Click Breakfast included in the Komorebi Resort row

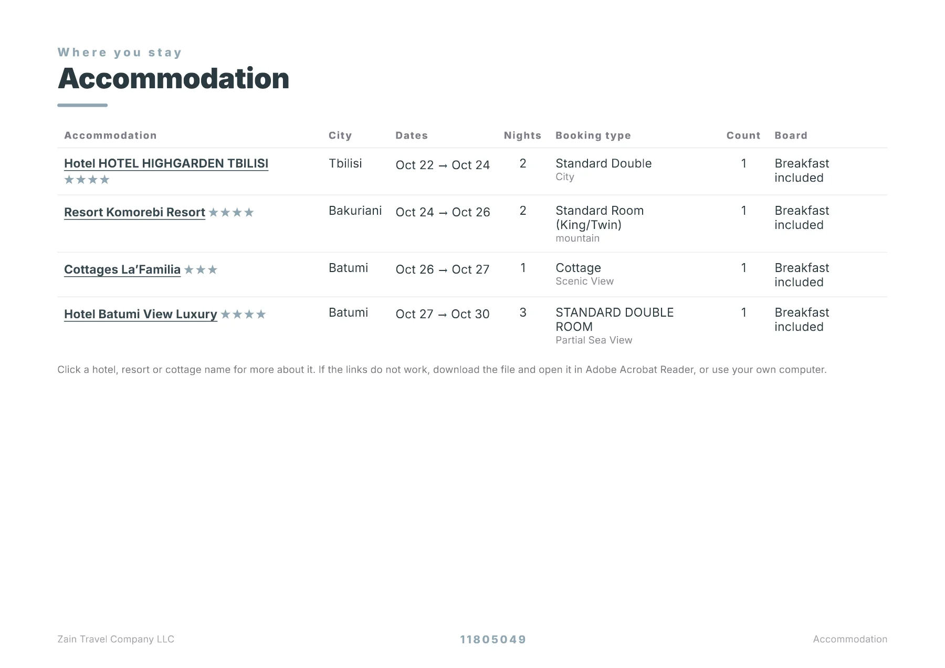click(802, 218)
